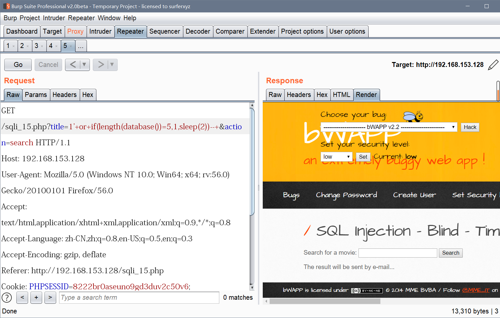Show request Hex view
This screenshot has height=318, width=500.
click(x=88, y=95)
